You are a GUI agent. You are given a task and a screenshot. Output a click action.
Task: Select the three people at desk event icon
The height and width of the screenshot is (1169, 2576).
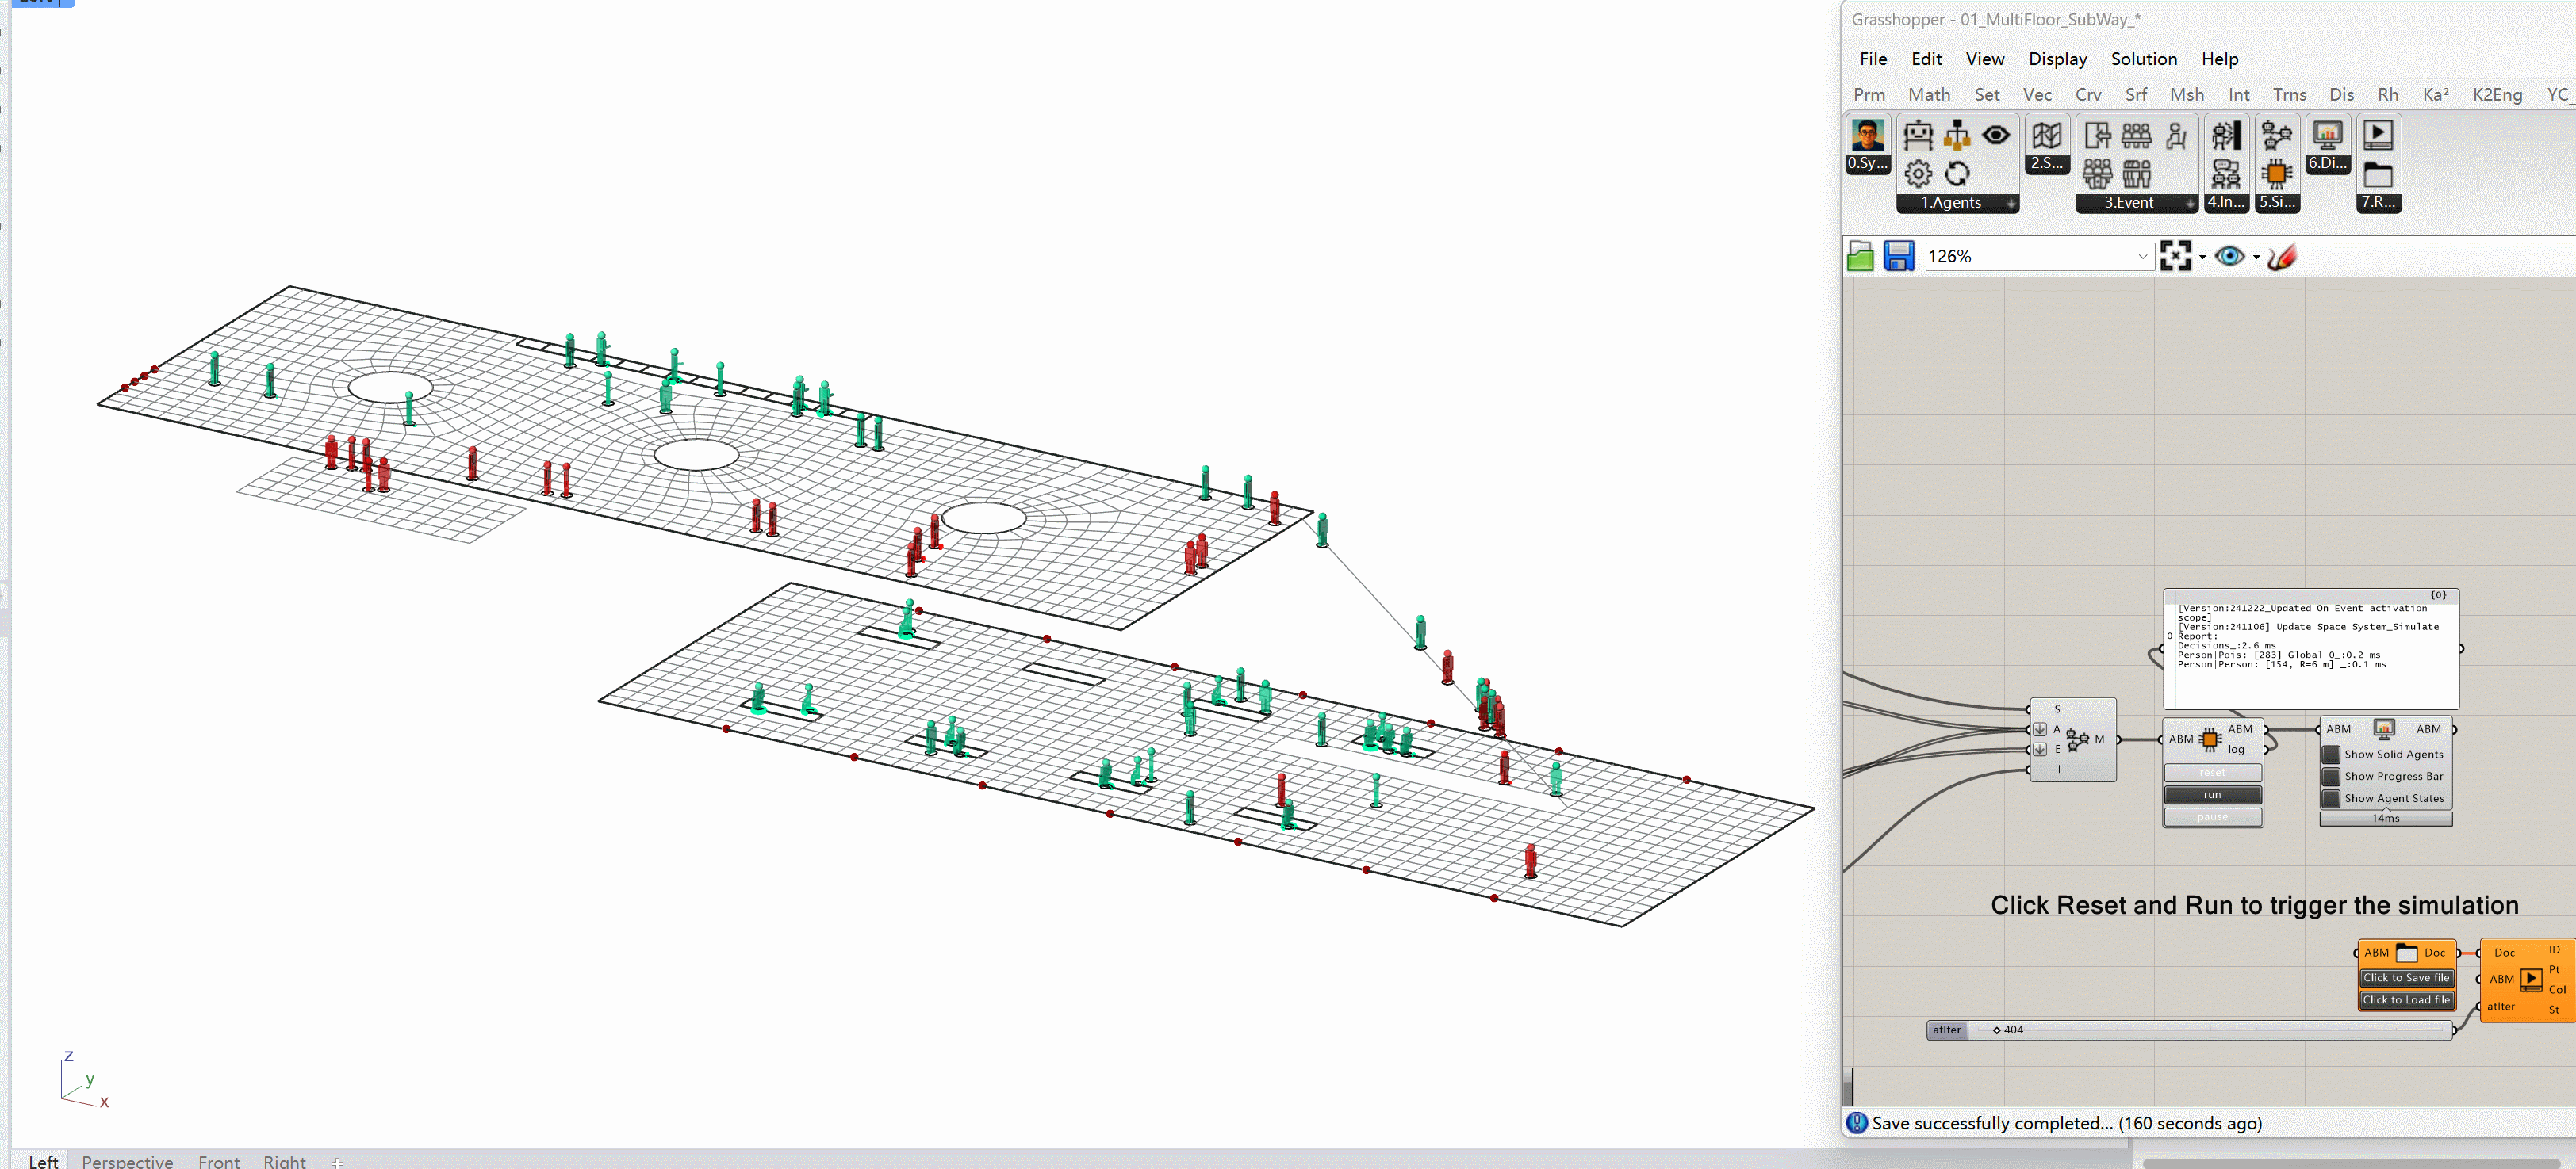tap(2136, 135)
